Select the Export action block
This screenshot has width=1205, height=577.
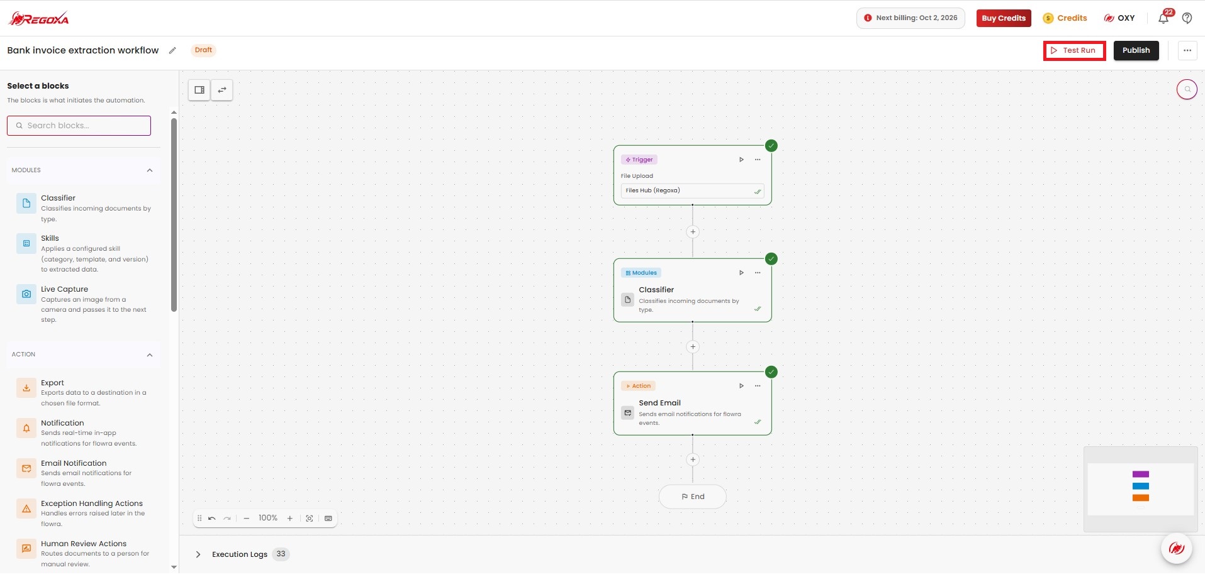(84, 393)
